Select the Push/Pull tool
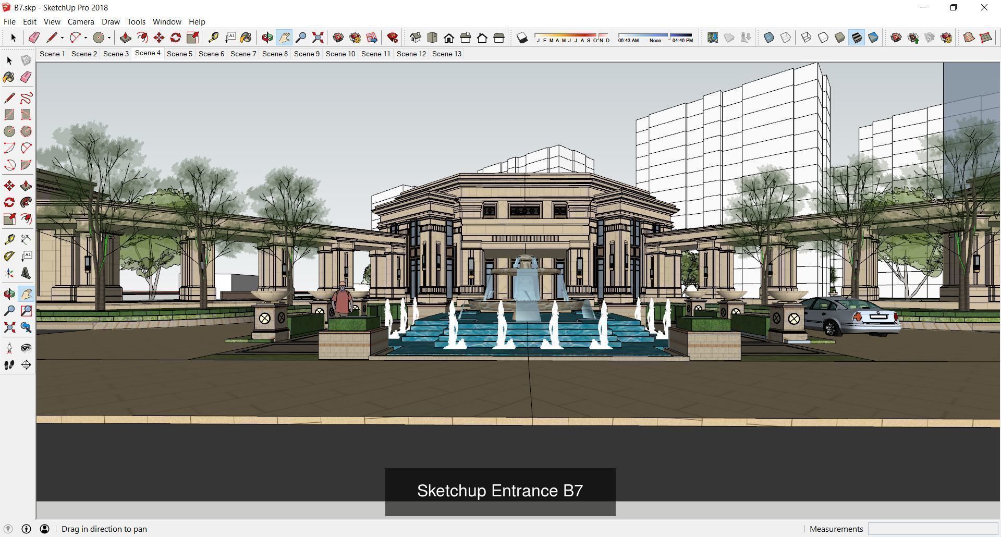 pyautogui.click(x=125, y=38)
